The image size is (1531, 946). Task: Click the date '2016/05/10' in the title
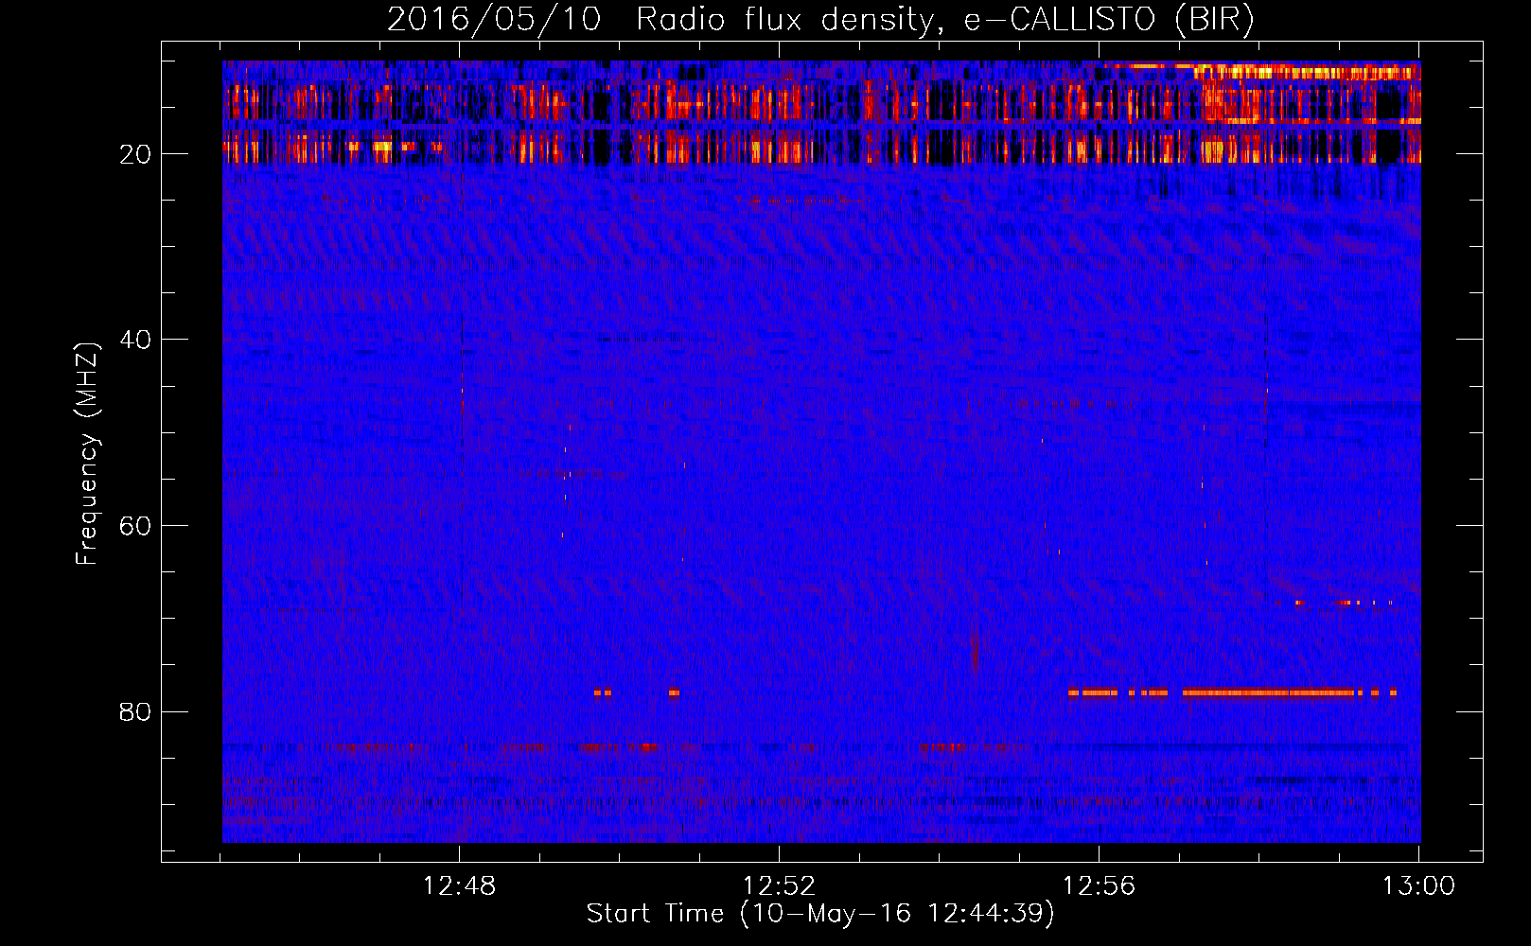click(494, 19)
